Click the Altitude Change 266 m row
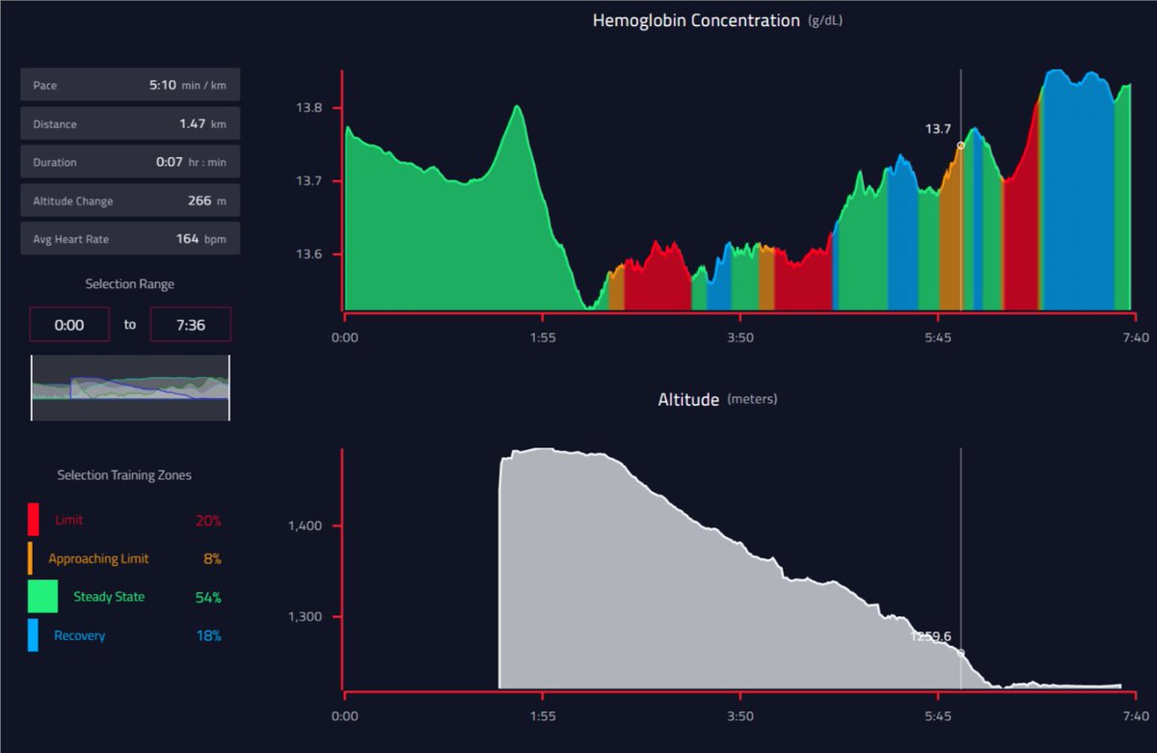 pyautogui.click(x=130, y=201)
